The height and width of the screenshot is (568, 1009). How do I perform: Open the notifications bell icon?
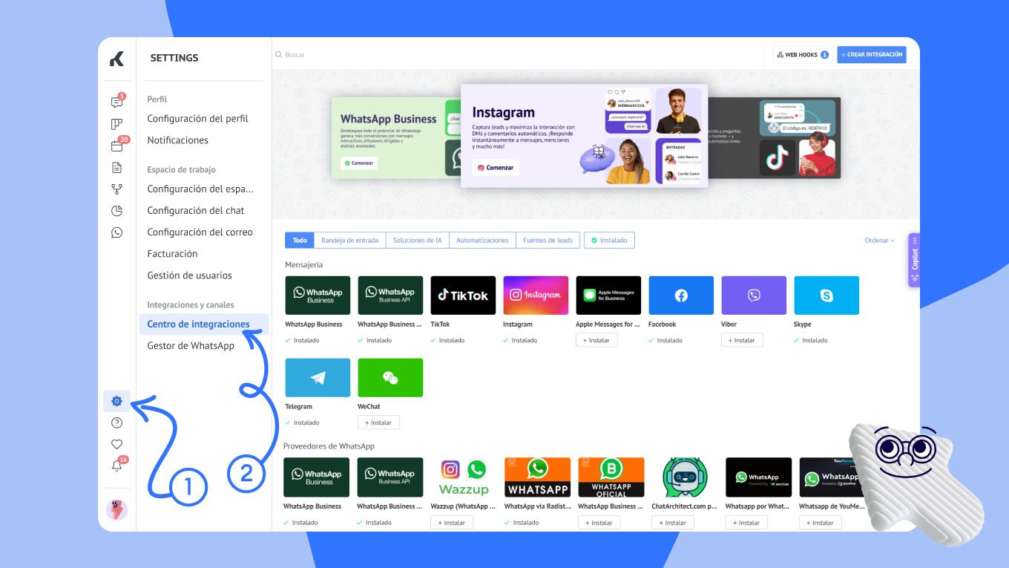tap(116, 466)
